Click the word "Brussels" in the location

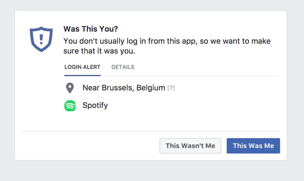(x=118, y=88)
